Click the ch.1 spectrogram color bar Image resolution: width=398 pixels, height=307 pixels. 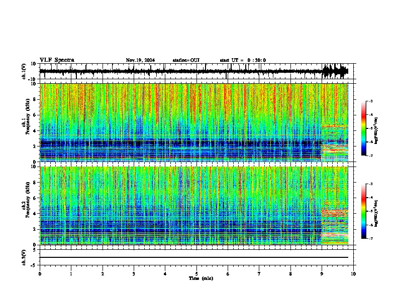point(364,128)
